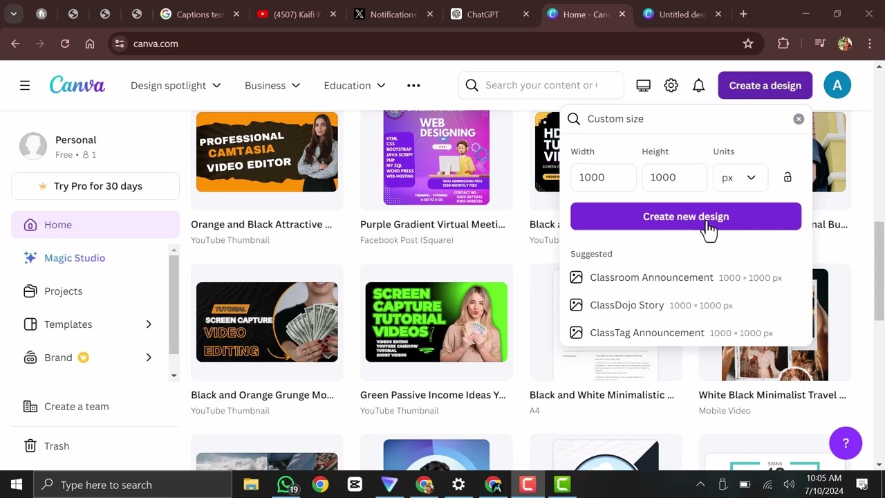Screen dimensions: 885x498
Task: Bookmark this page with star icon
Action: pos(748,44)
